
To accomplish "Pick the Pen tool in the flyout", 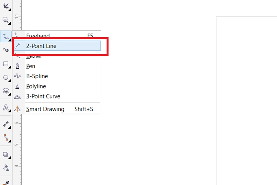I will pyautogui.click(x=31, y=66).
